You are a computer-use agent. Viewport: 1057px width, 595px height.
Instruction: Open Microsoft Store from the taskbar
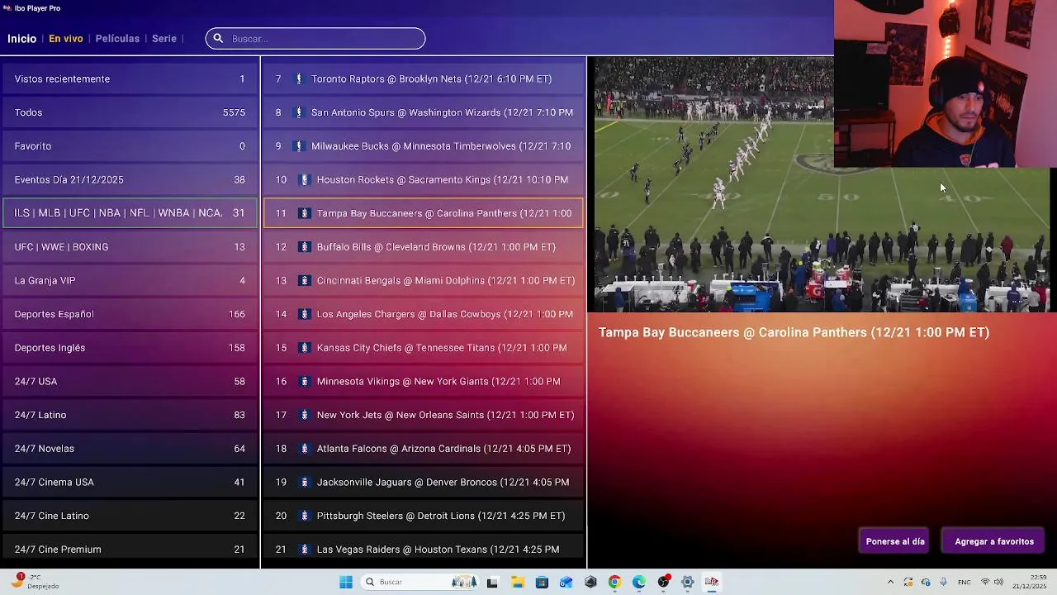click(542, 583)
